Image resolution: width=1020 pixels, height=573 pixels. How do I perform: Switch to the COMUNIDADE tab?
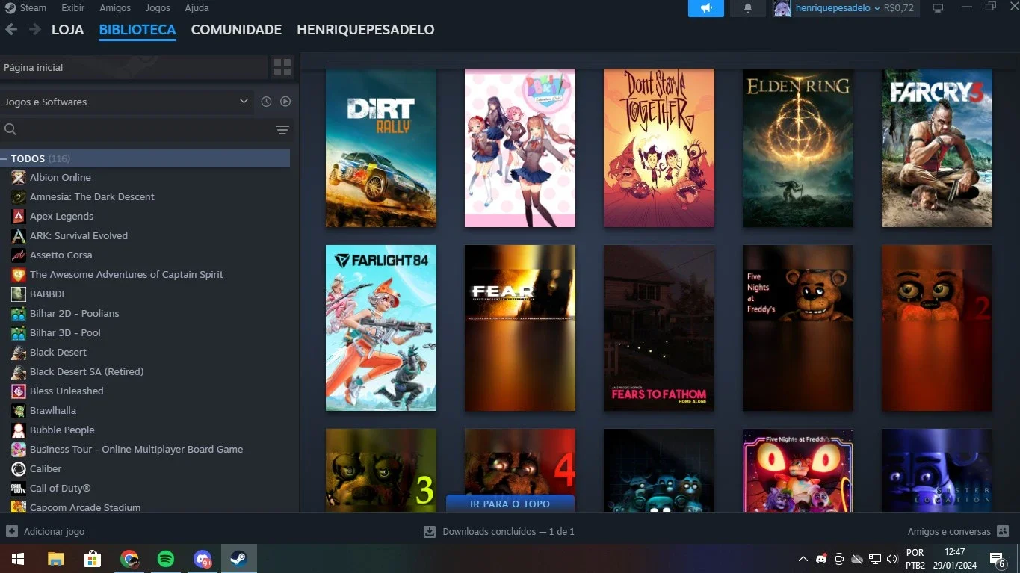[x=236, y=30]
